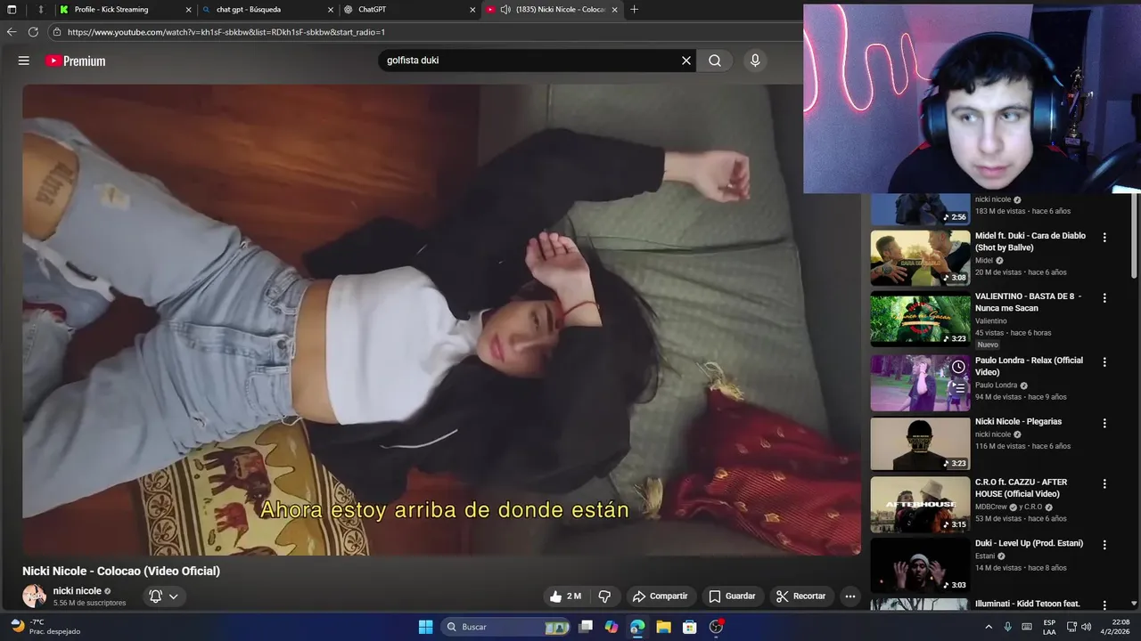Close the Kick Streaming tab
The width and height of the screenshot is (1141, 641).
188,10
